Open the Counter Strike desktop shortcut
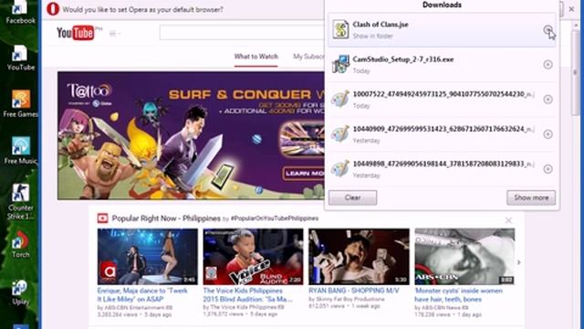 pos(20,201)
